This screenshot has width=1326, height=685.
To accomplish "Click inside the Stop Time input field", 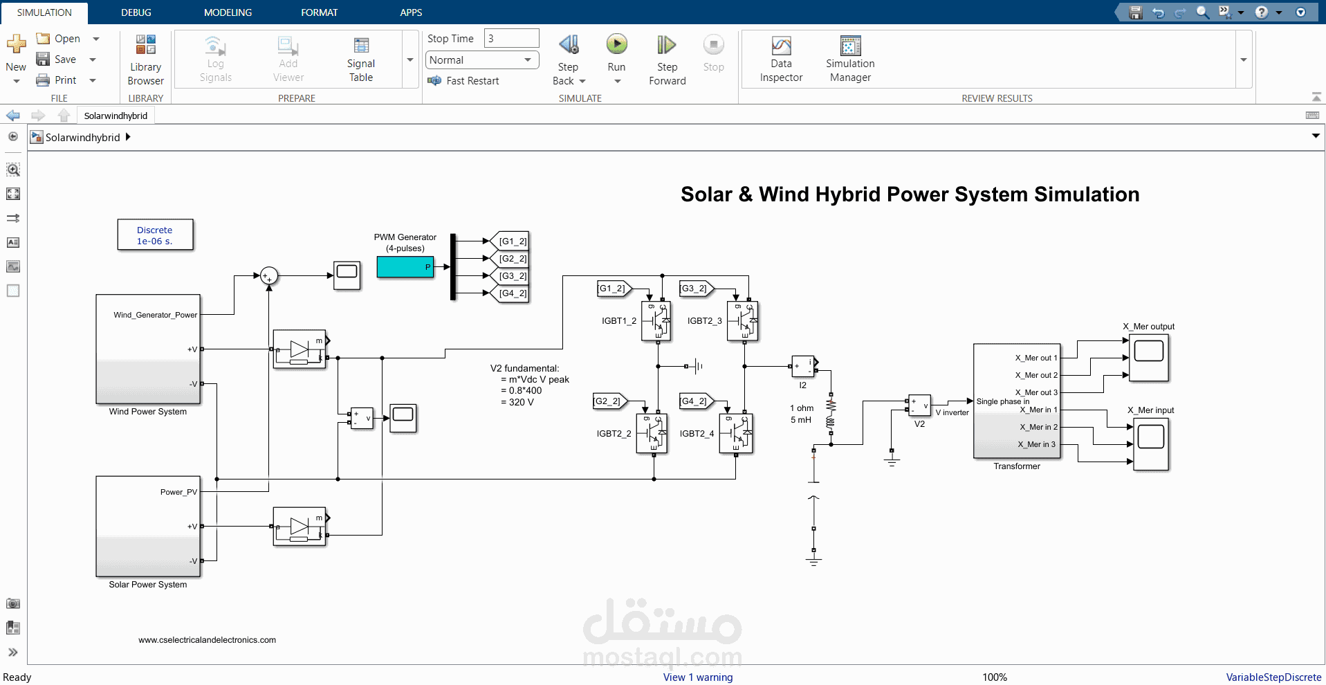I will point(510,38).
